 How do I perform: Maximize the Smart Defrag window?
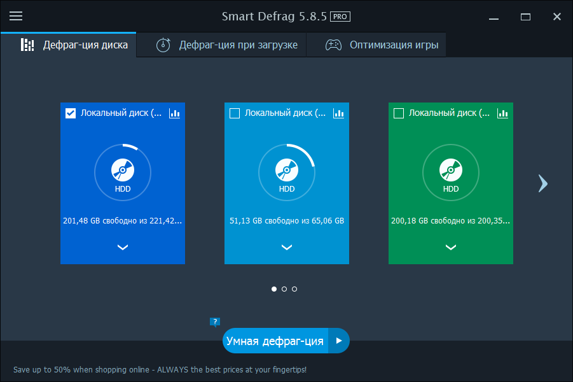(x=525, y=17)
